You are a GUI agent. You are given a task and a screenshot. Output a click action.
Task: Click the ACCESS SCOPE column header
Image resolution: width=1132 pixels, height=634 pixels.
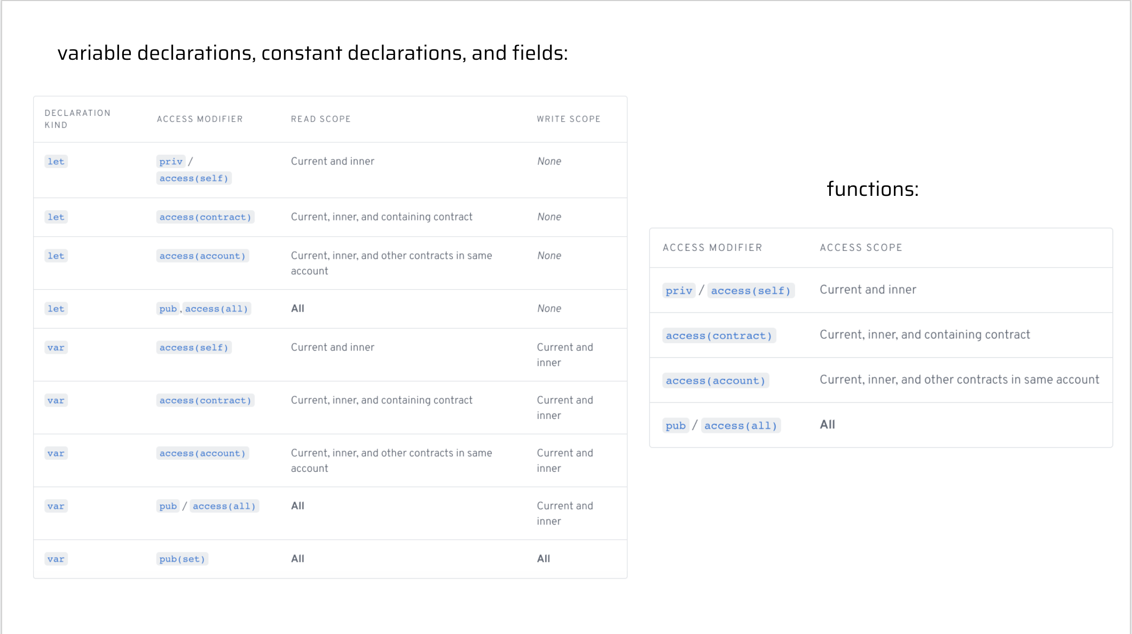point(861,248)
